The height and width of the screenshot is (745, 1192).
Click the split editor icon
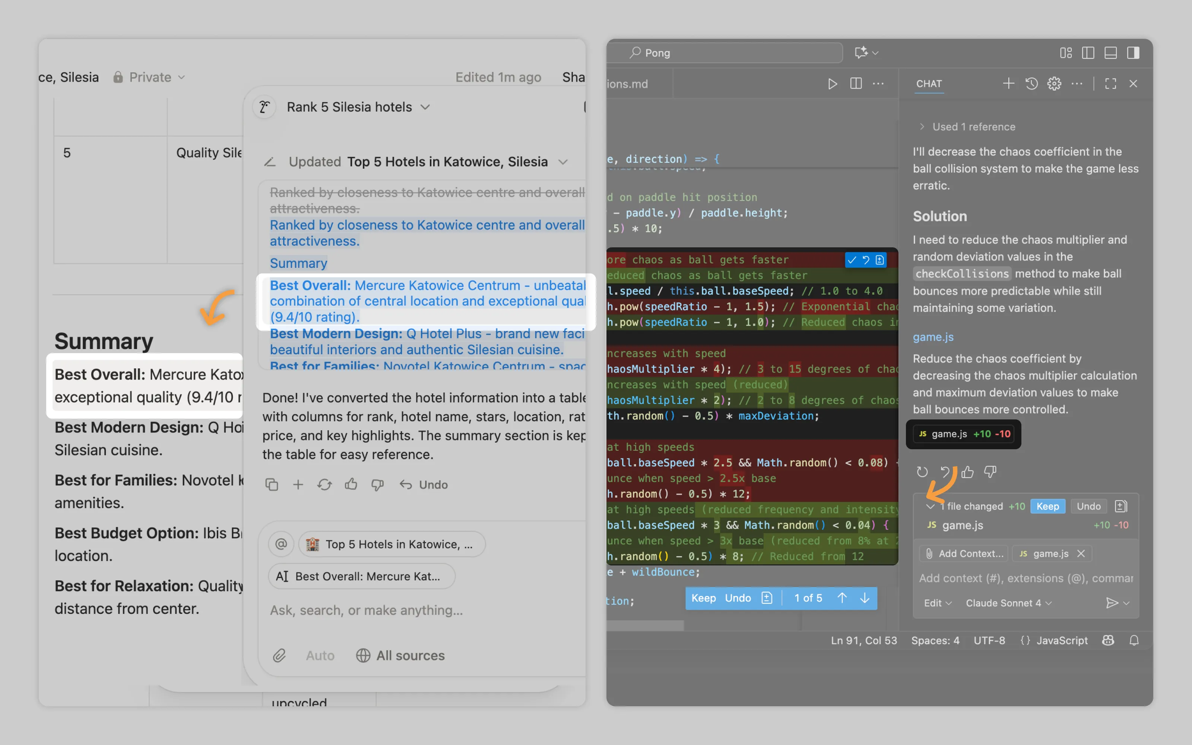(x=856, y=84)
